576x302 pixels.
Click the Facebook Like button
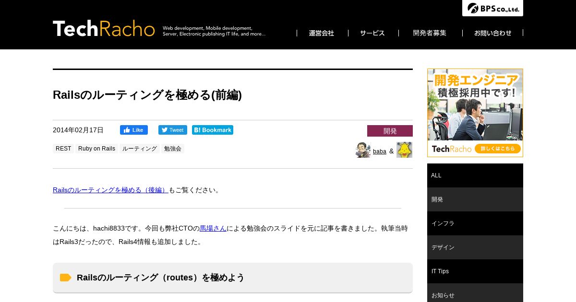(x=134, y=130)
